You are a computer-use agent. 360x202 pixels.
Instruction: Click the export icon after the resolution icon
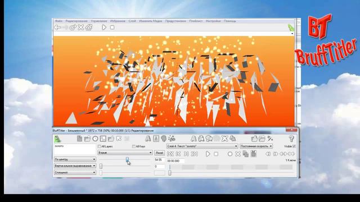(111, 139)
